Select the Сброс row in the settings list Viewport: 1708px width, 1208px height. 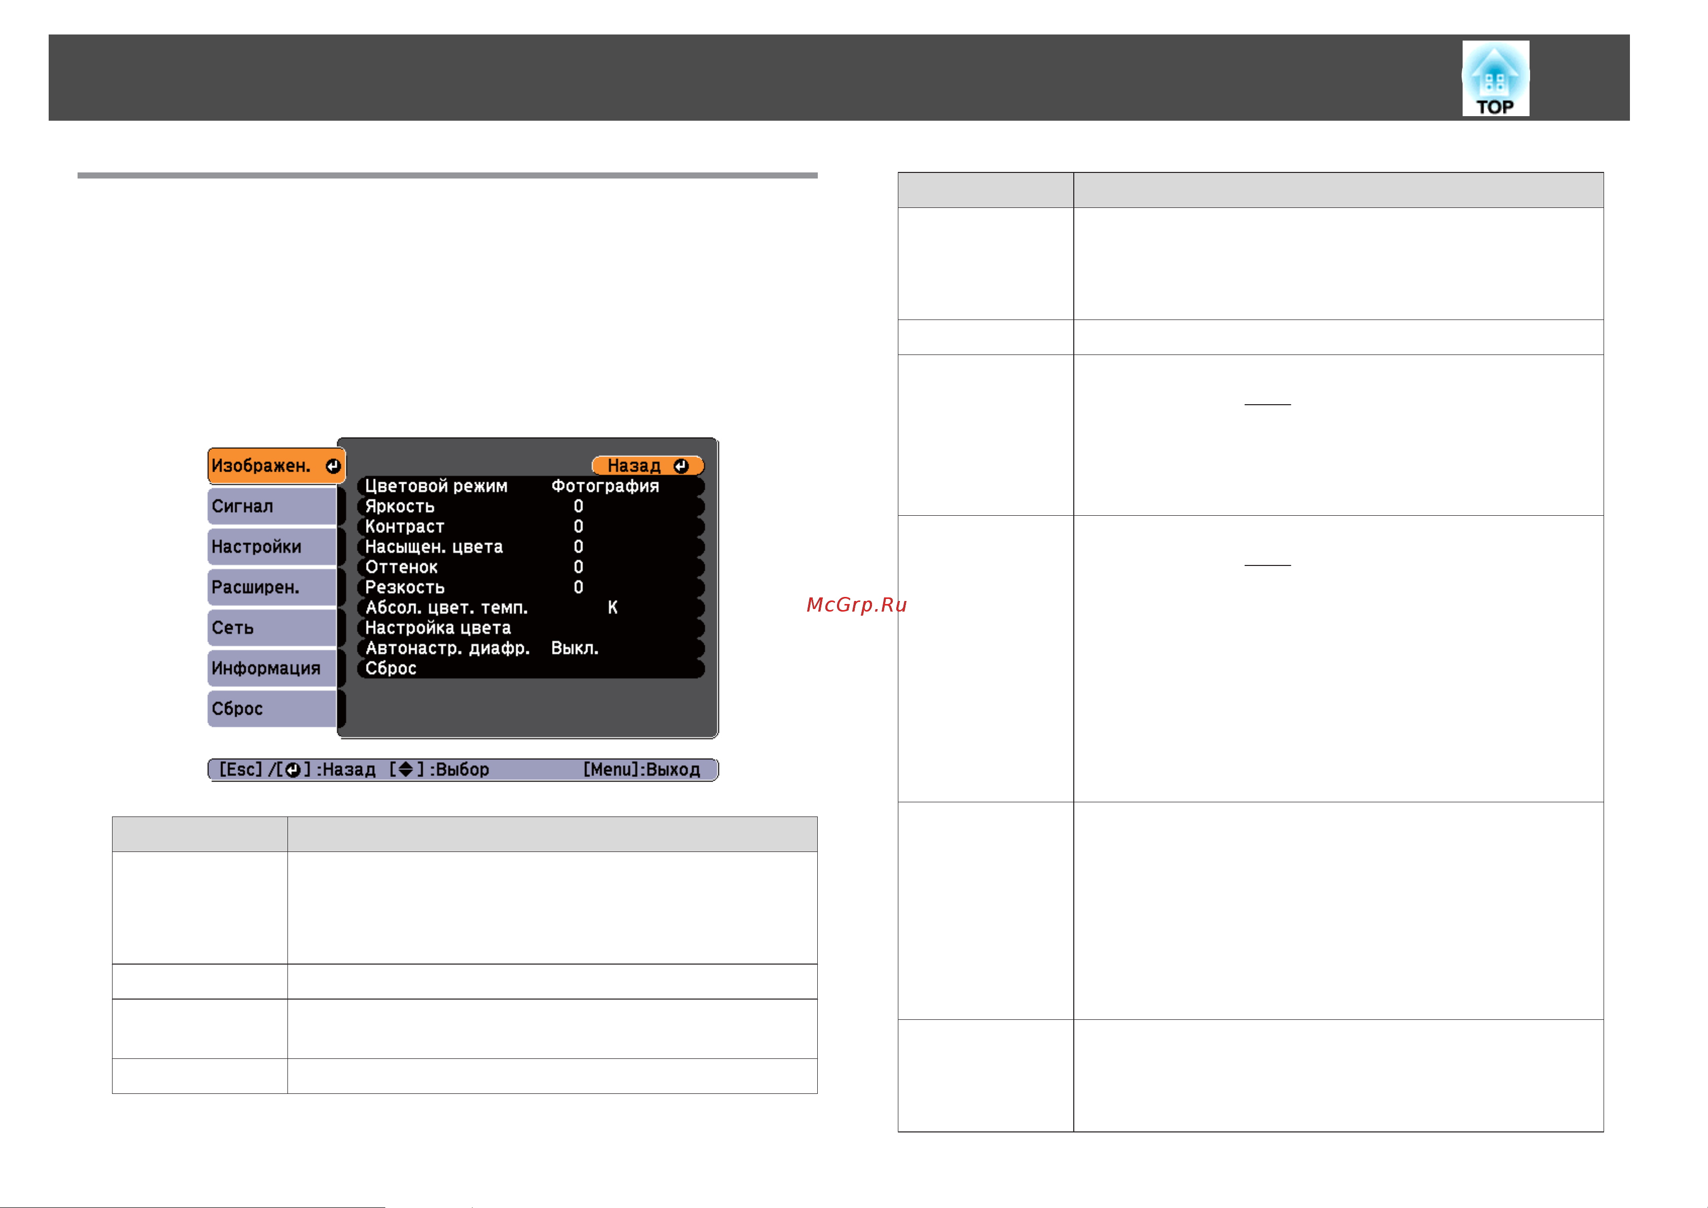(x=530, y=668)
